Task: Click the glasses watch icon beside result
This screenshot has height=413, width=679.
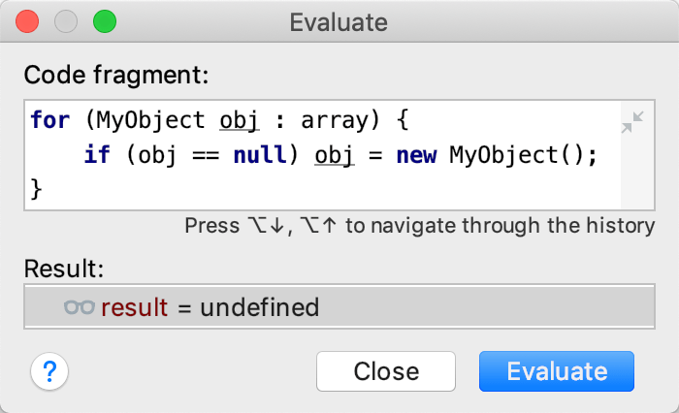Action: 80,307
